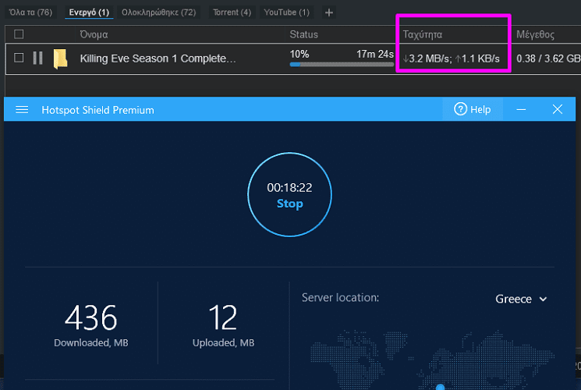The width and height of the screenshot is (581, 390).
Task: Select the Killing Eve Season 1 Complete row
Action: (x=292, y=58)
